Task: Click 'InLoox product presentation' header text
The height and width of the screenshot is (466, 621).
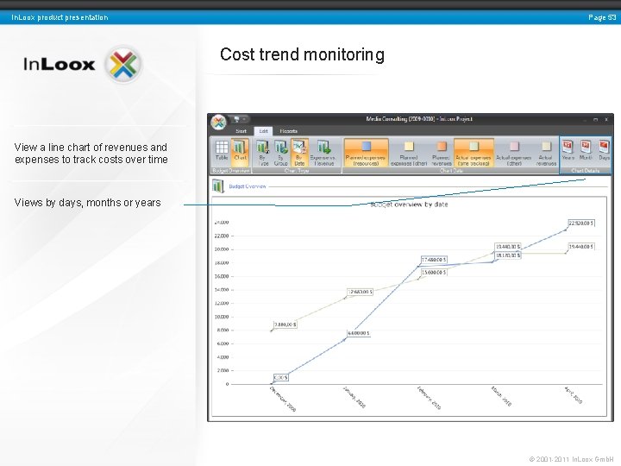Action: point(60,17)
